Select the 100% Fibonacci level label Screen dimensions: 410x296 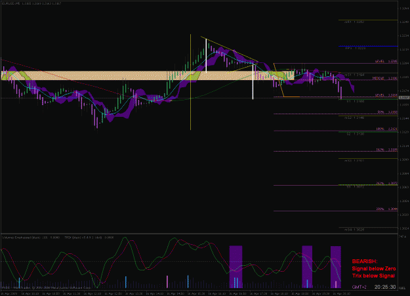[x=386, y=129]
